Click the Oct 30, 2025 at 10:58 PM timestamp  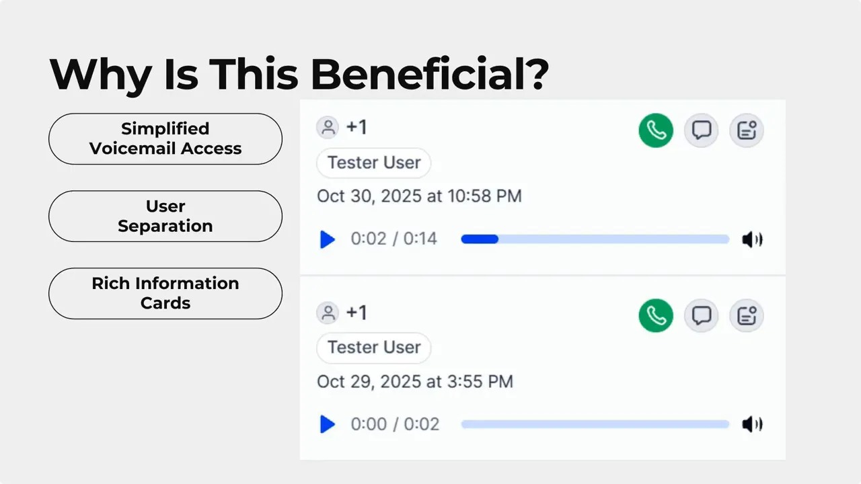coord(419,196)
